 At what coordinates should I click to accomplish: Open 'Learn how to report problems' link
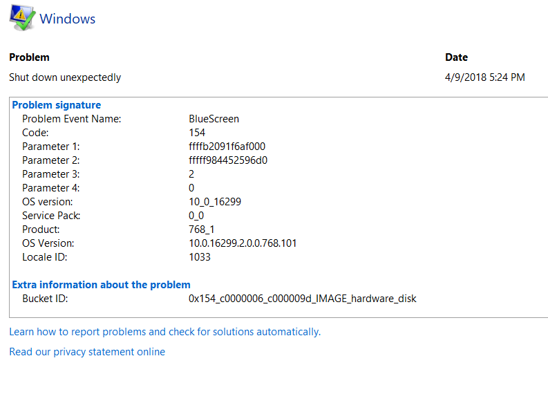[164, 332]
